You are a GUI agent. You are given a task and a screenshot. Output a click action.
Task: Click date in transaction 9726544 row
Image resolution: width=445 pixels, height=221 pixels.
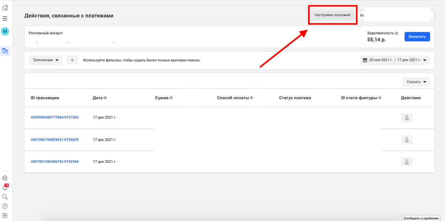[x=105, y=161]
